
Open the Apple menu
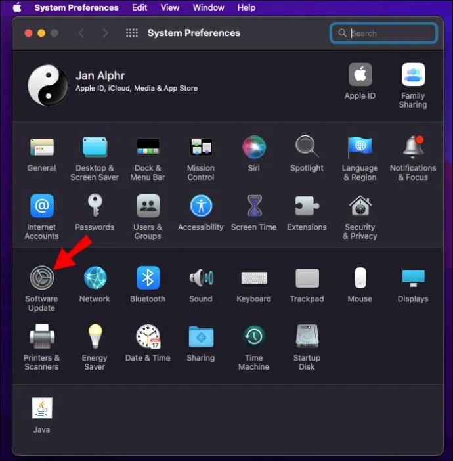click(17, 7)
